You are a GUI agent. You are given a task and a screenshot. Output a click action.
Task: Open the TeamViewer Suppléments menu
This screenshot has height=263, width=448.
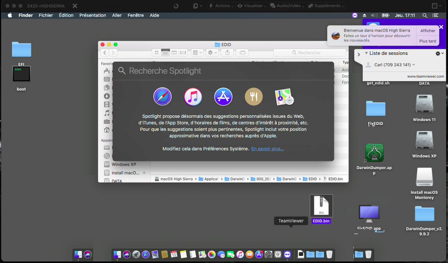pyautogui.click(x=326, y=6)
